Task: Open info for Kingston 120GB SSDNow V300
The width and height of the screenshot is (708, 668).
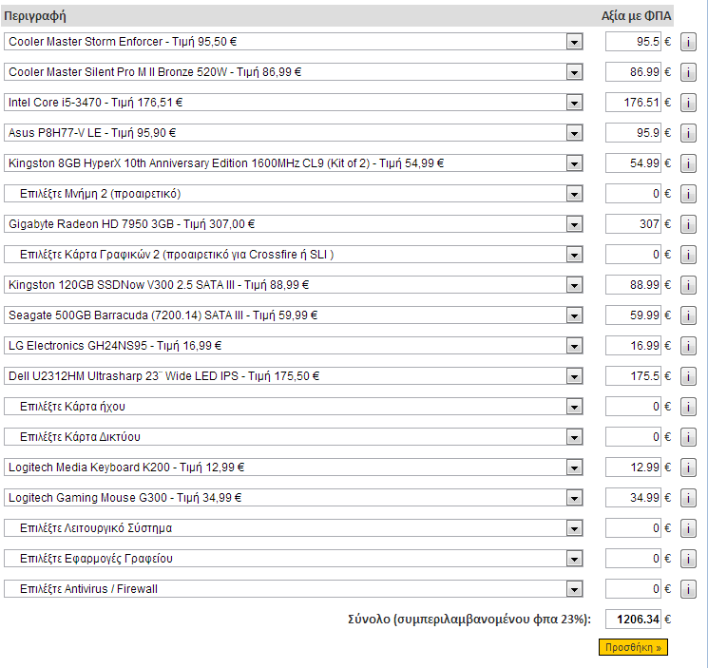Action: (x=688, y=285)
